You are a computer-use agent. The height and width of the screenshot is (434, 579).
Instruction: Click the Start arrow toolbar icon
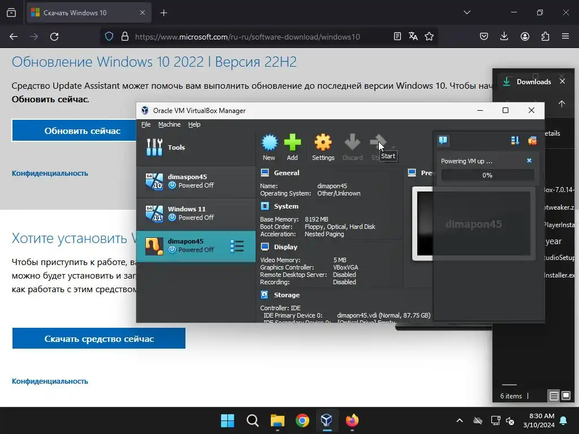point(378,142)
